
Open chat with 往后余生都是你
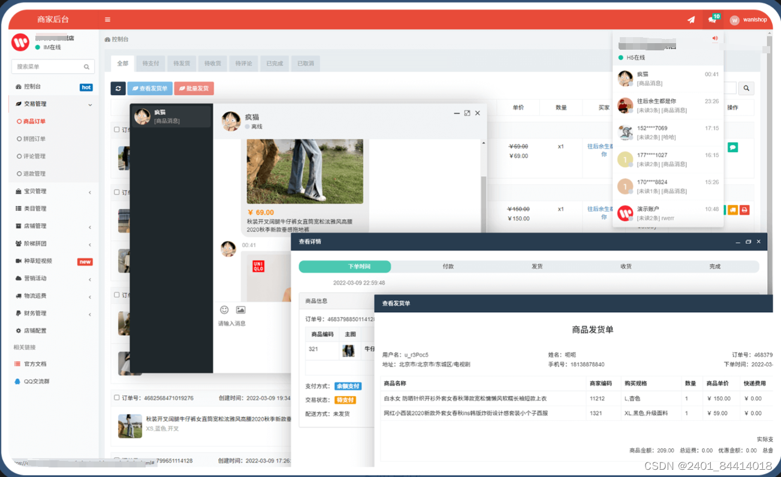668,105
